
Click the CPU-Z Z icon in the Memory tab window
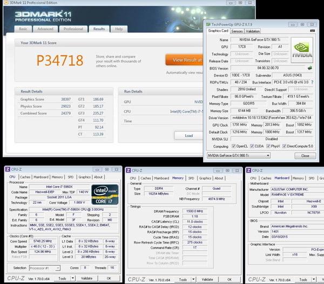pos(129,170)
